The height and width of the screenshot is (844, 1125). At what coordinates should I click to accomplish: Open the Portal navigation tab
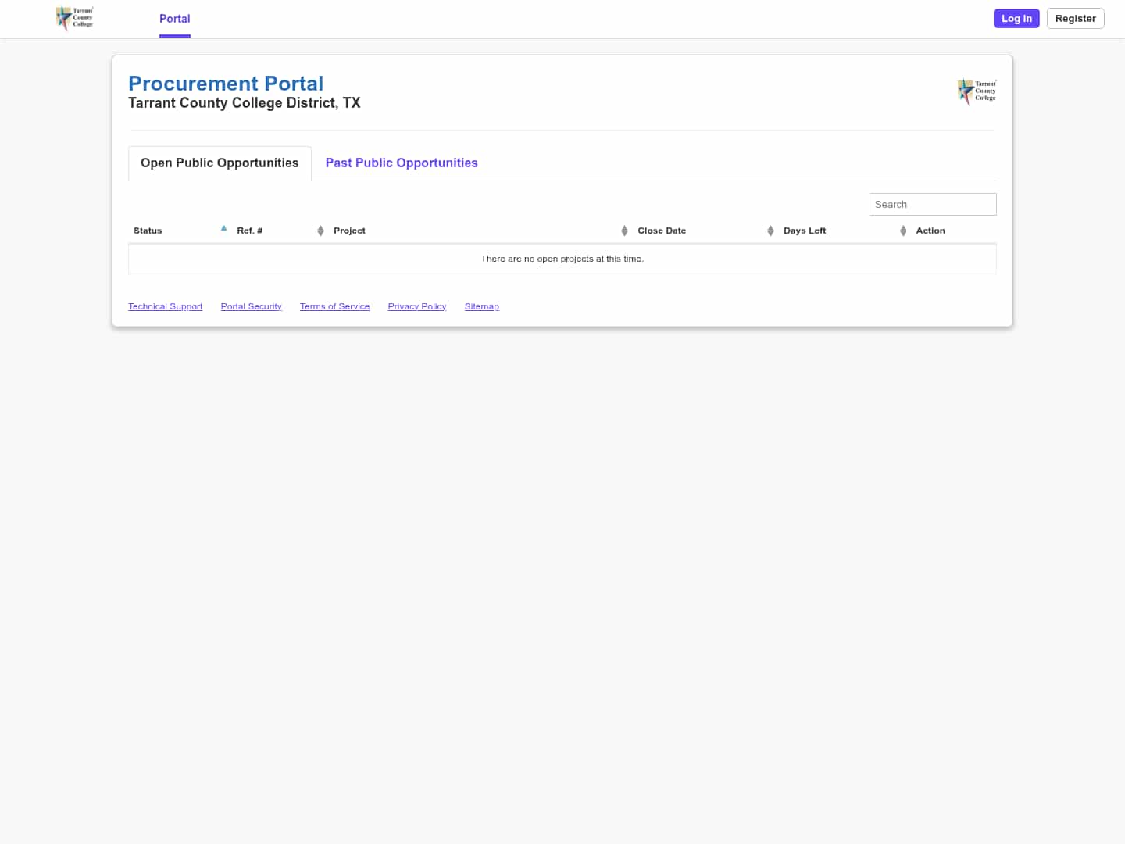coord(175,19)
